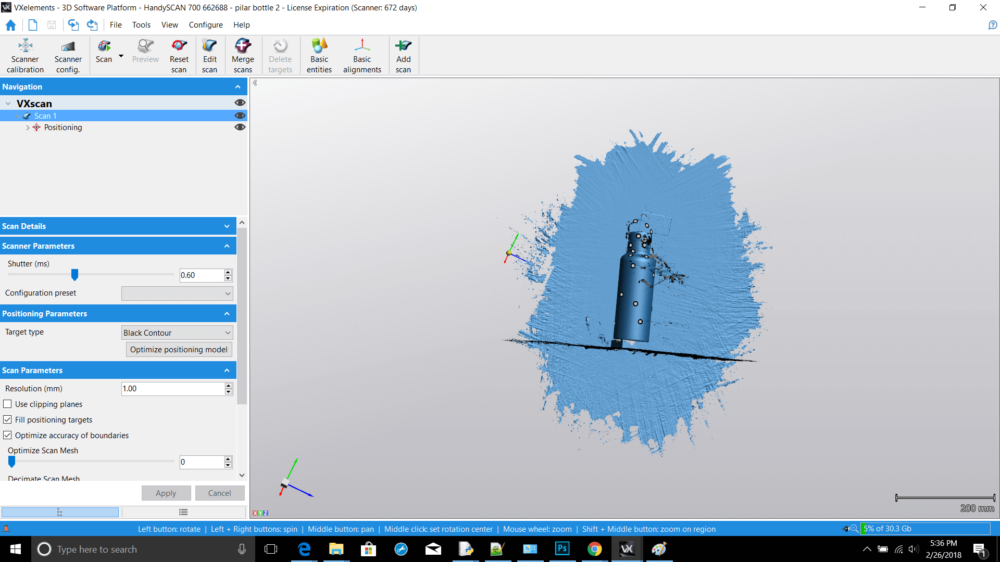This screenshot has height=562, width=1000.
Task: Go to the Home icon
Action: [x=11, y=25]
